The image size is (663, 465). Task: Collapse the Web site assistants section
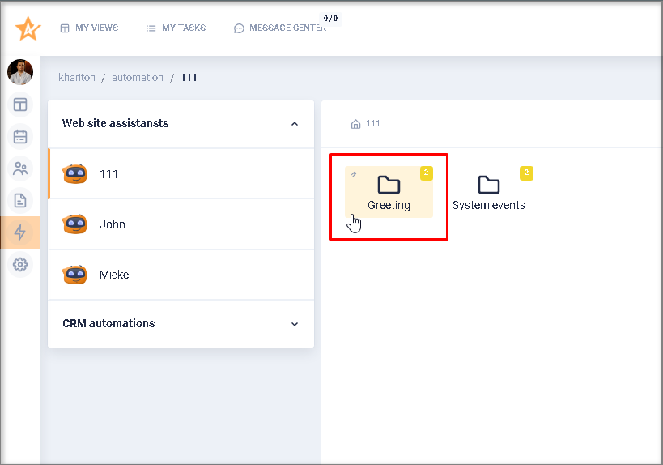[x=295, y=124]
